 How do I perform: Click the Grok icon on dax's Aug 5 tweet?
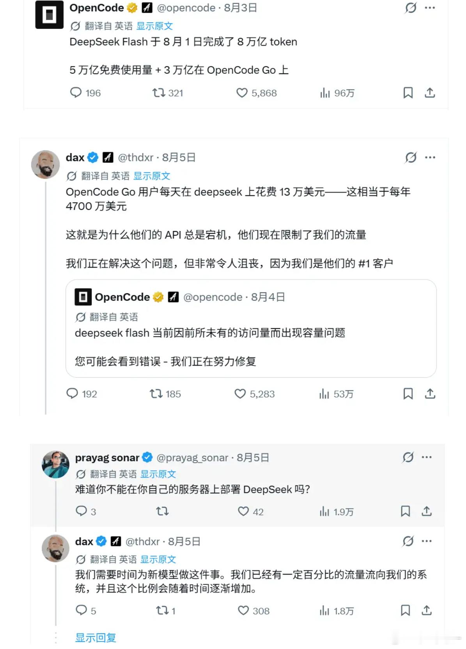[411, 158]
